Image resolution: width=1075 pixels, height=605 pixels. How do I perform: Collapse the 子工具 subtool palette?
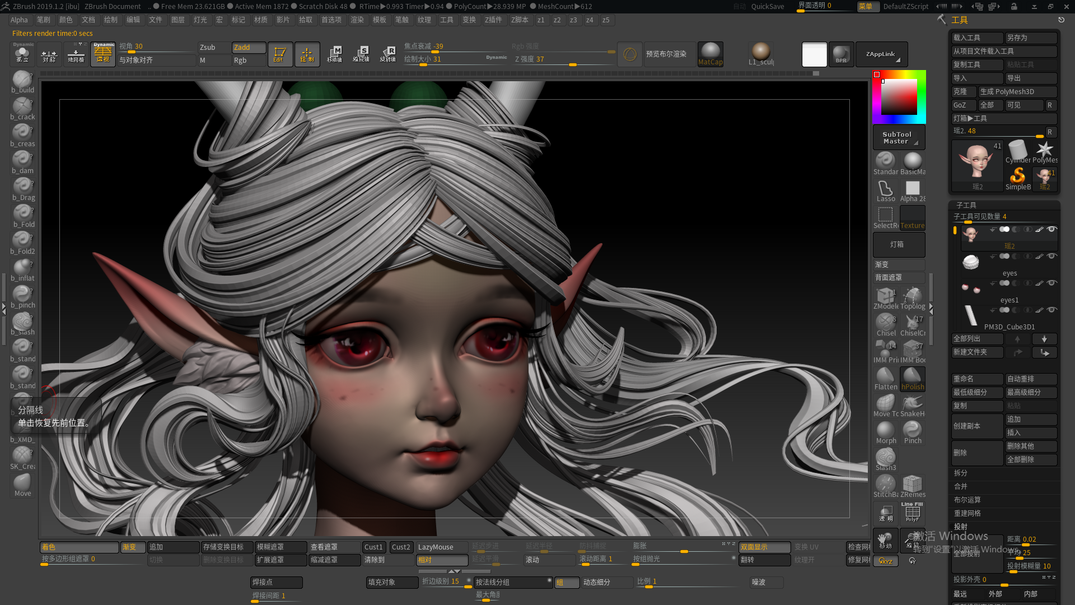click(966, 205)
